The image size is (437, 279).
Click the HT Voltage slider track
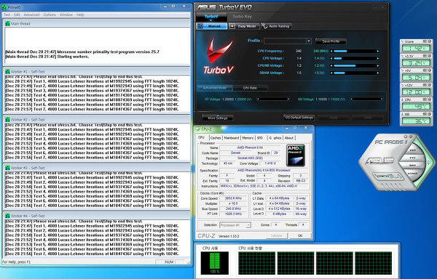coord(273,99)
